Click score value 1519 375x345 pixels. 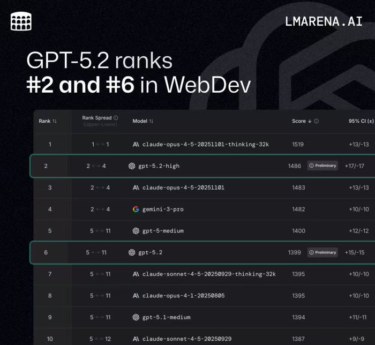(x=298, y=145)
